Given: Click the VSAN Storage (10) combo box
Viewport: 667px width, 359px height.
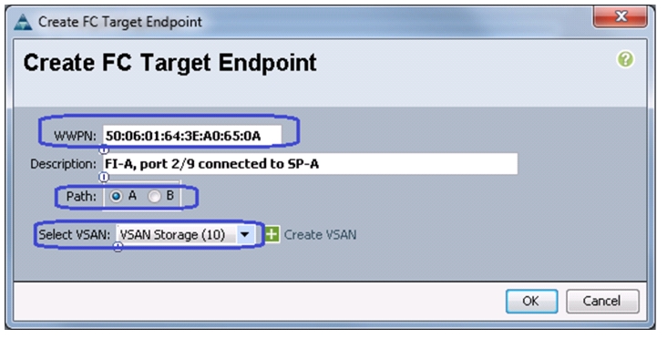Looking at the screenshot, I should tap(185, 234).
